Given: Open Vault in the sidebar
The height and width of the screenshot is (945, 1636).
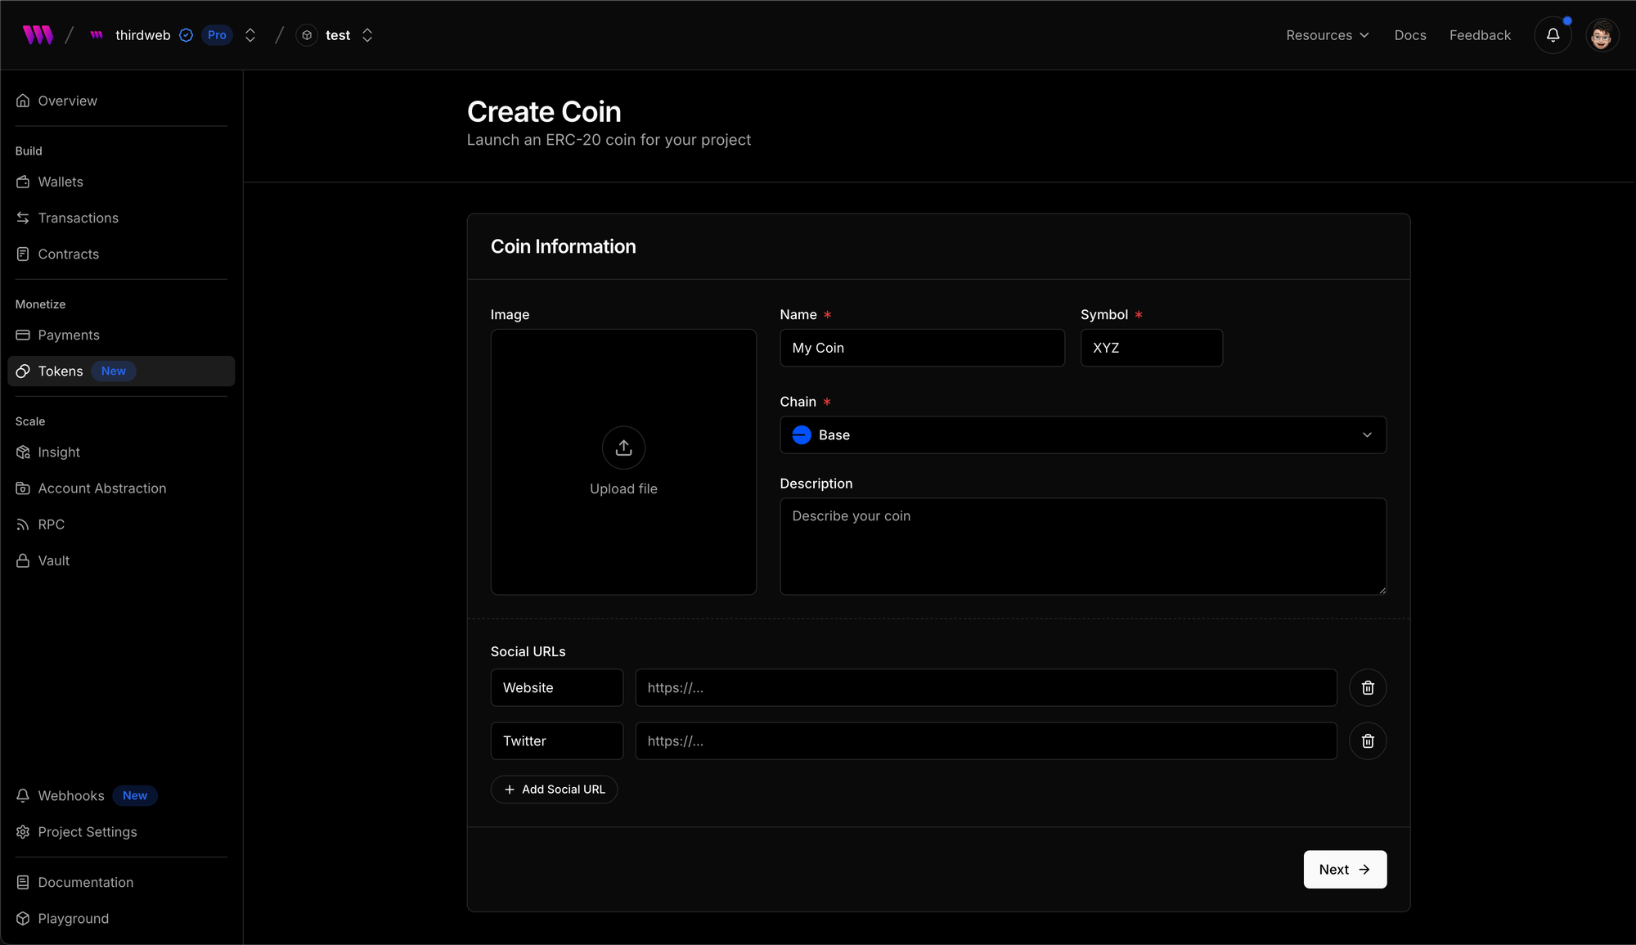Looking at the screenshot, I should pos(54,560).
